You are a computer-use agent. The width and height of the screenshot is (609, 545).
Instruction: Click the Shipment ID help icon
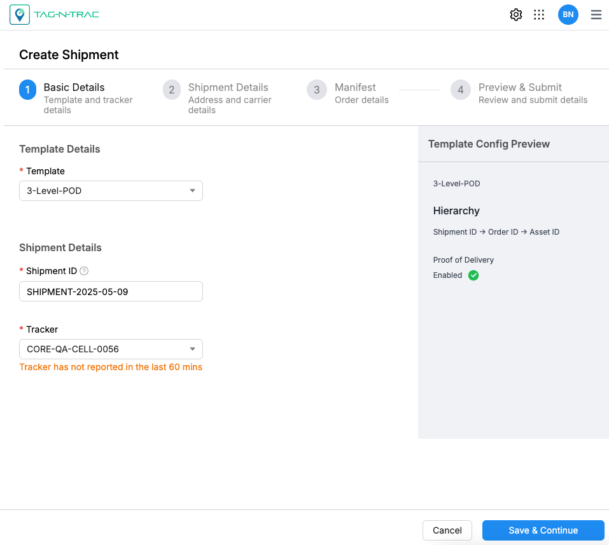[84, 271]
